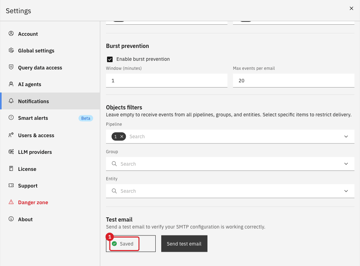Screen dimensions: 360x266
Task: Click the Saved status button
Action: (x=131, y=243)
